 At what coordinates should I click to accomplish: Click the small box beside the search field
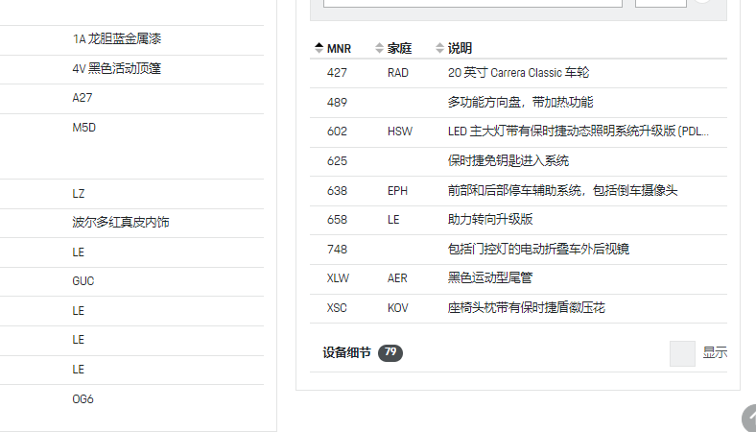[x=660, y=4]
